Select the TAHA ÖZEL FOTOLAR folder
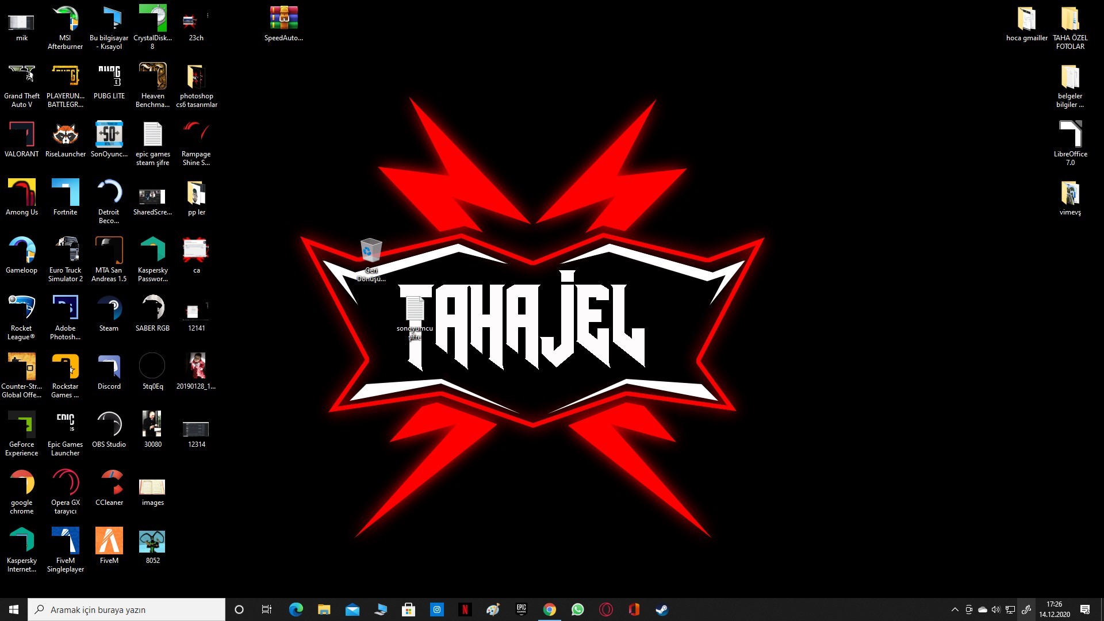Screen dimensions: 1104x621 pos(1069,19)
